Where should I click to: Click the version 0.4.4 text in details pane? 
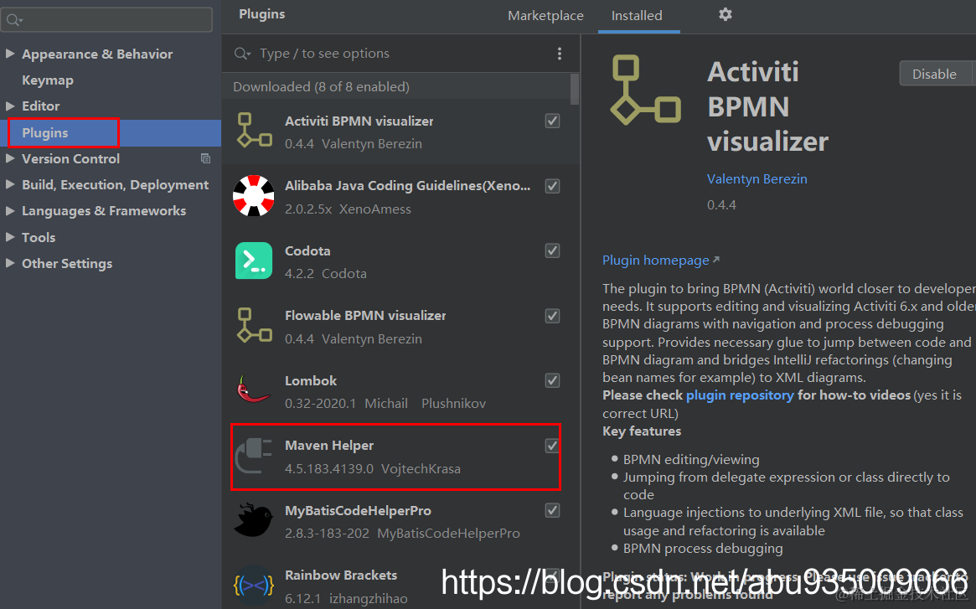click(721, 205)
